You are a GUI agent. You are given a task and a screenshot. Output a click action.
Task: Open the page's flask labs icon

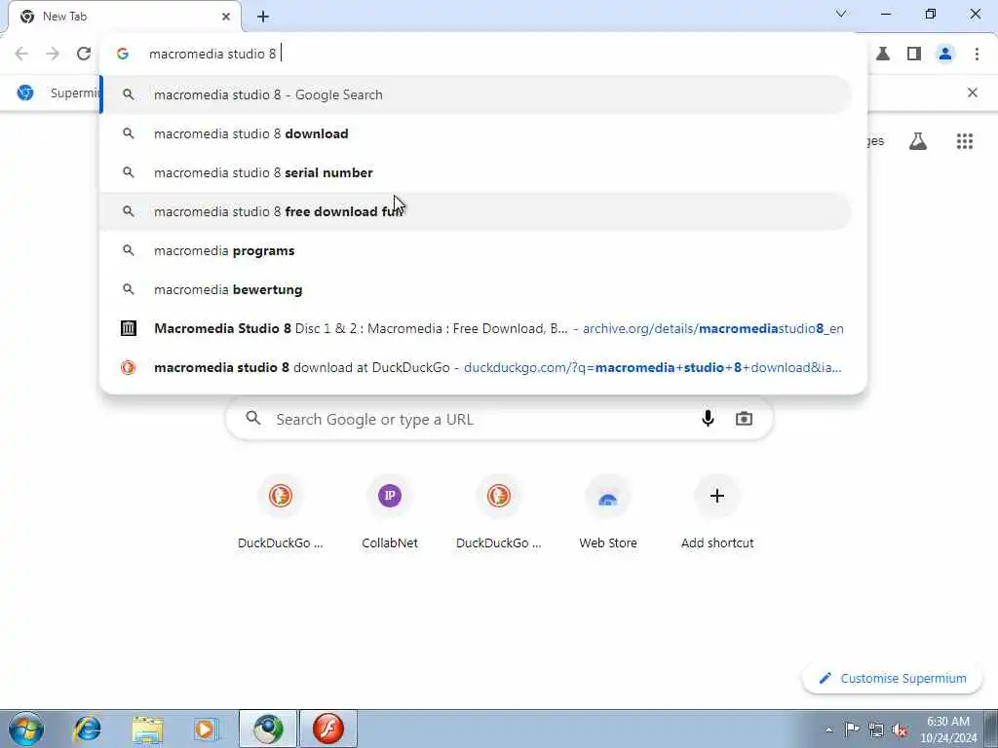point(918,141)
